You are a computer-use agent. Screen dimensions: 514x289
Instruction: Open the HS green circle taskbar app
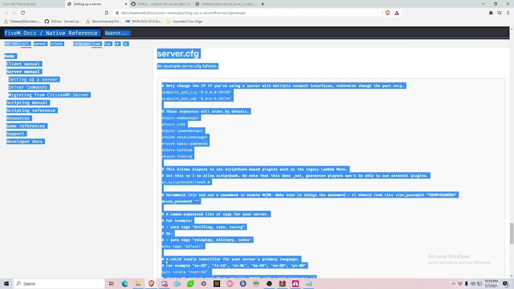pyautogui.click(x=256, y=284)
